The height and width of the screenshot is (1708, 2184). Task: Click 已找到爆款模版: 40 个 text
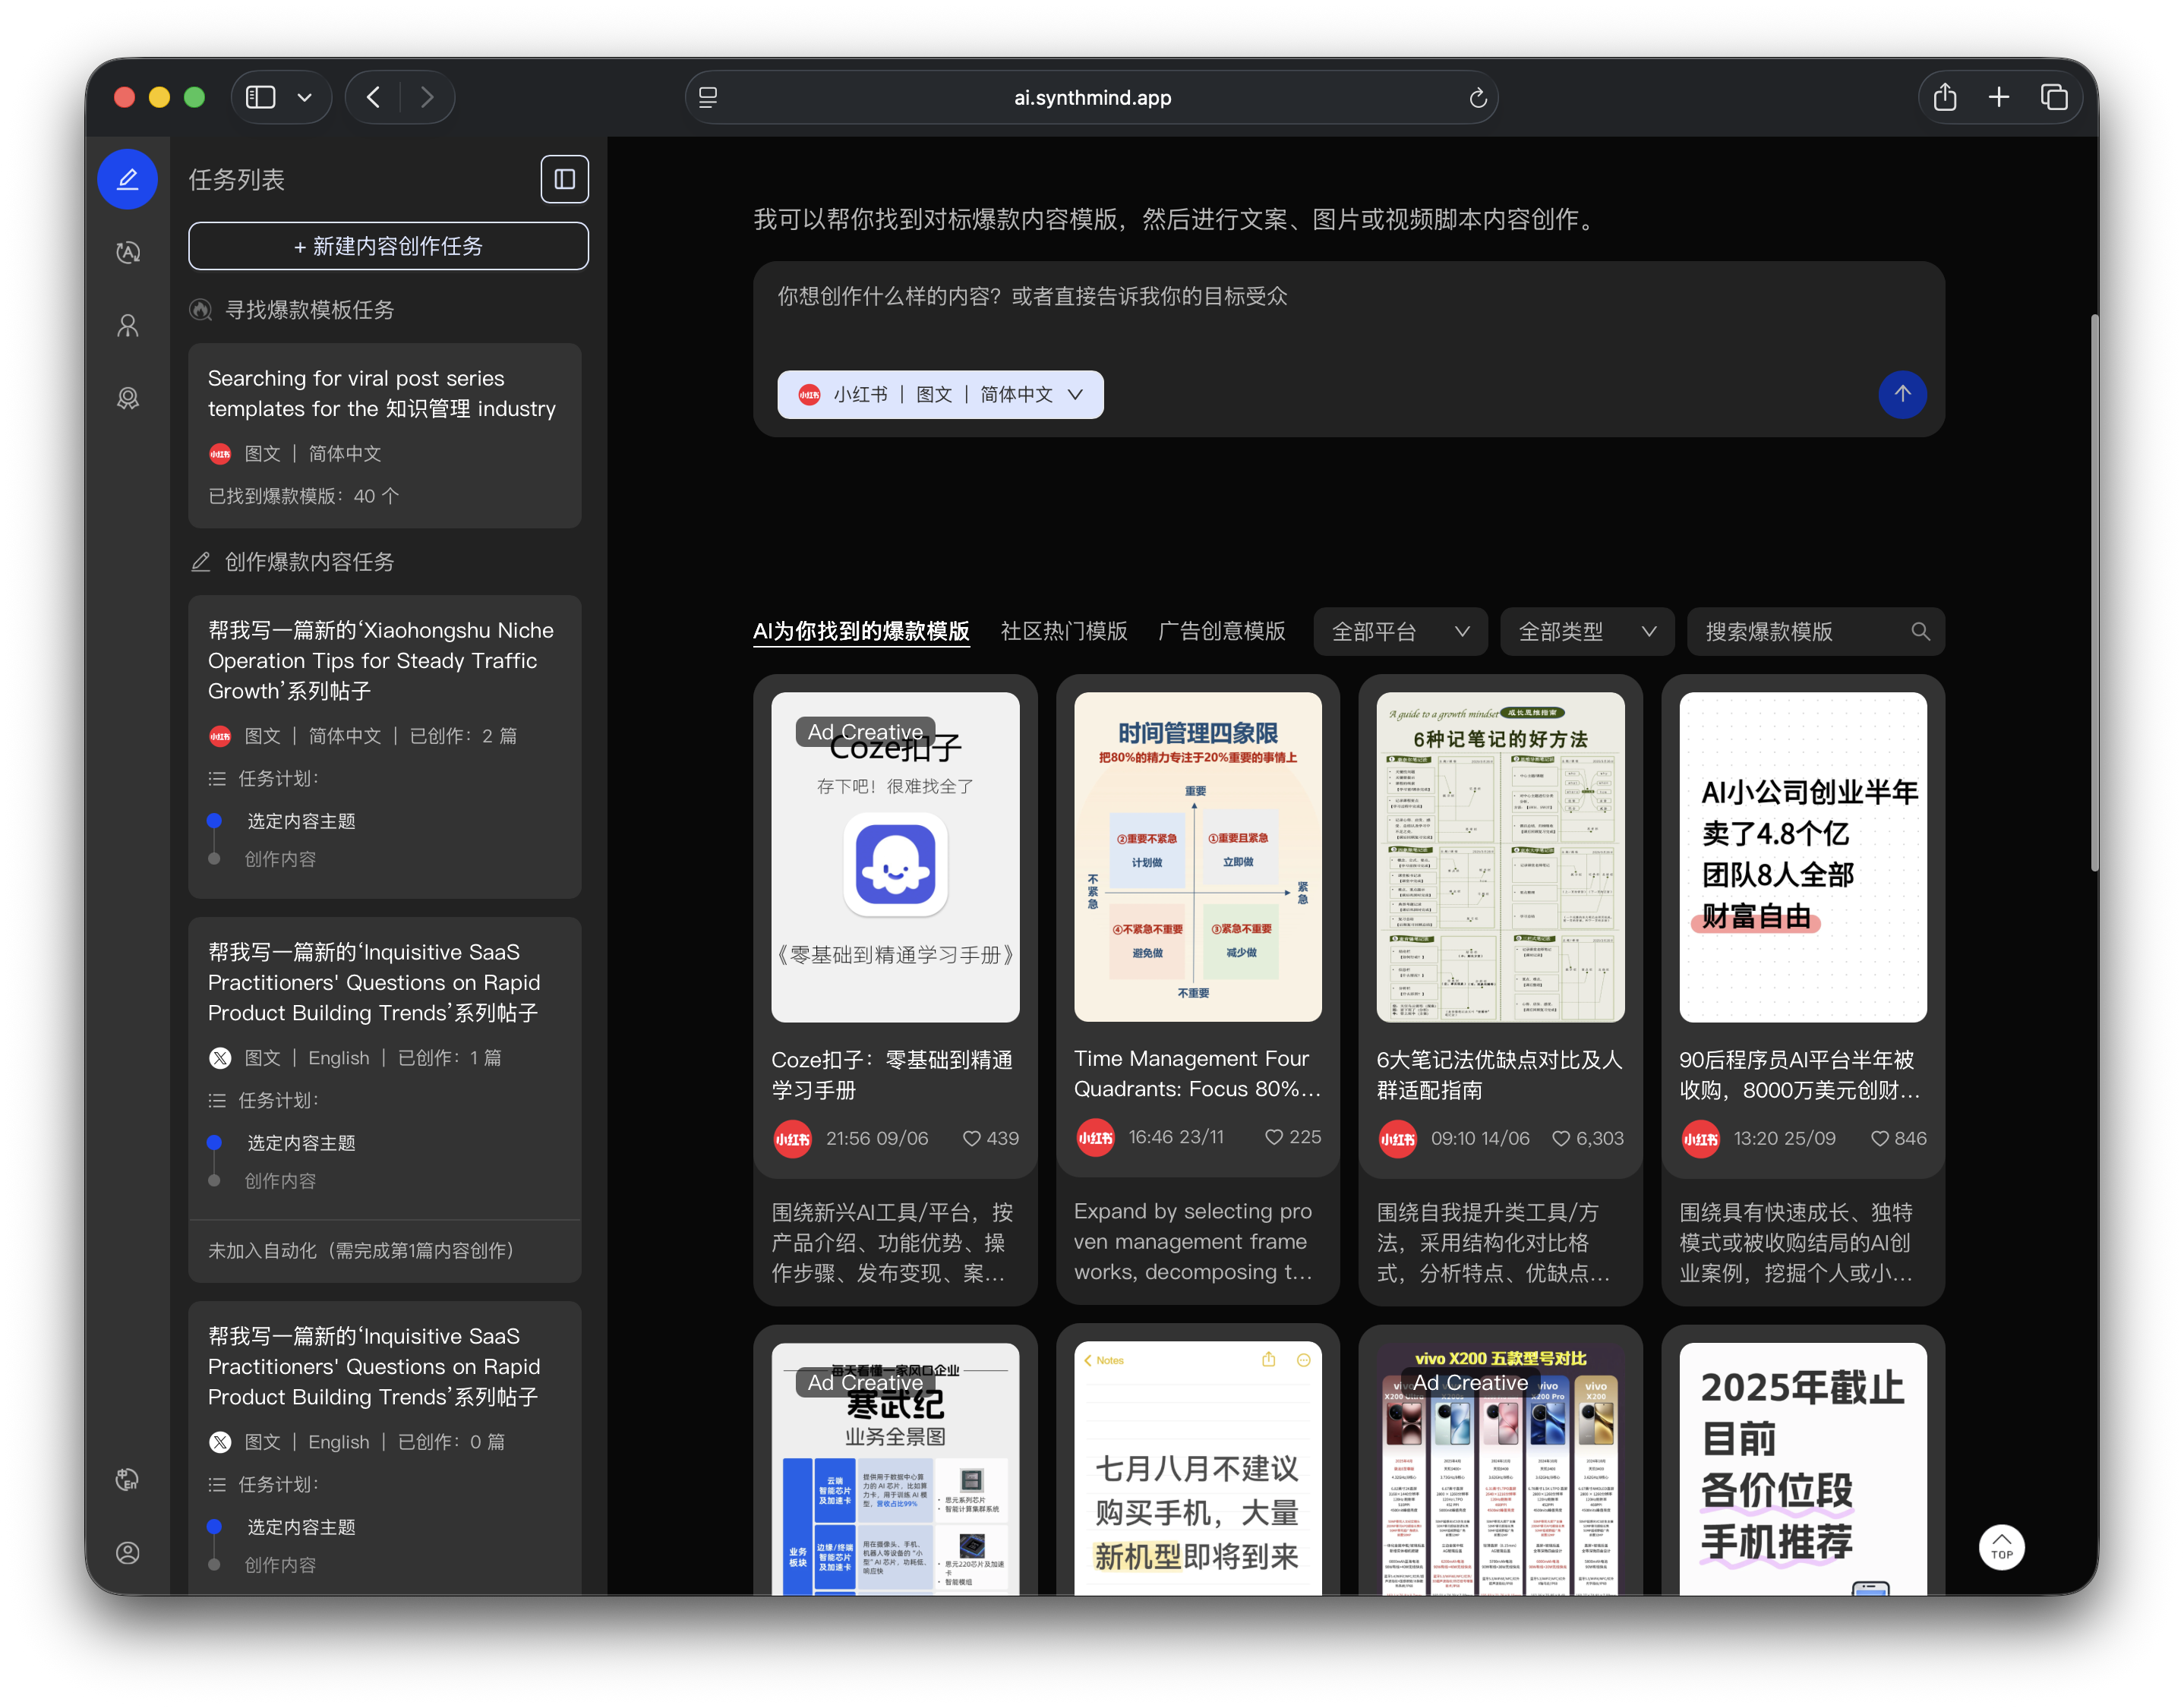click(303, 496)
